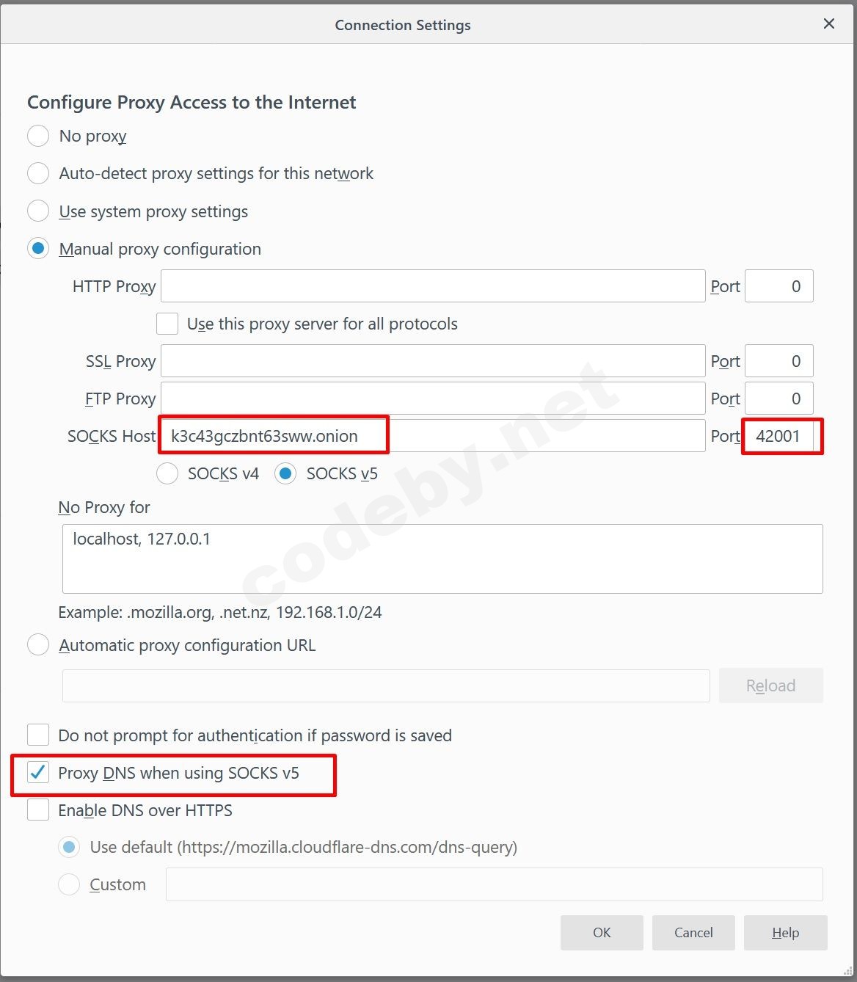
Task: Enable Use this proxy server for all protocols
Action: (x=167, y=324)
